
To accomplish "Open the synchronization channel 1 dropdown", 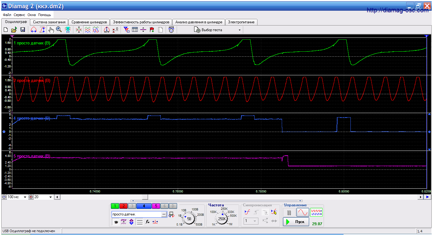I will pos(251,221).
